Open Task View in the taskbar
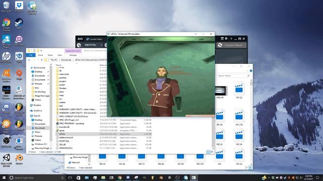This screenshot has width=323, height=181. point(70,177)
